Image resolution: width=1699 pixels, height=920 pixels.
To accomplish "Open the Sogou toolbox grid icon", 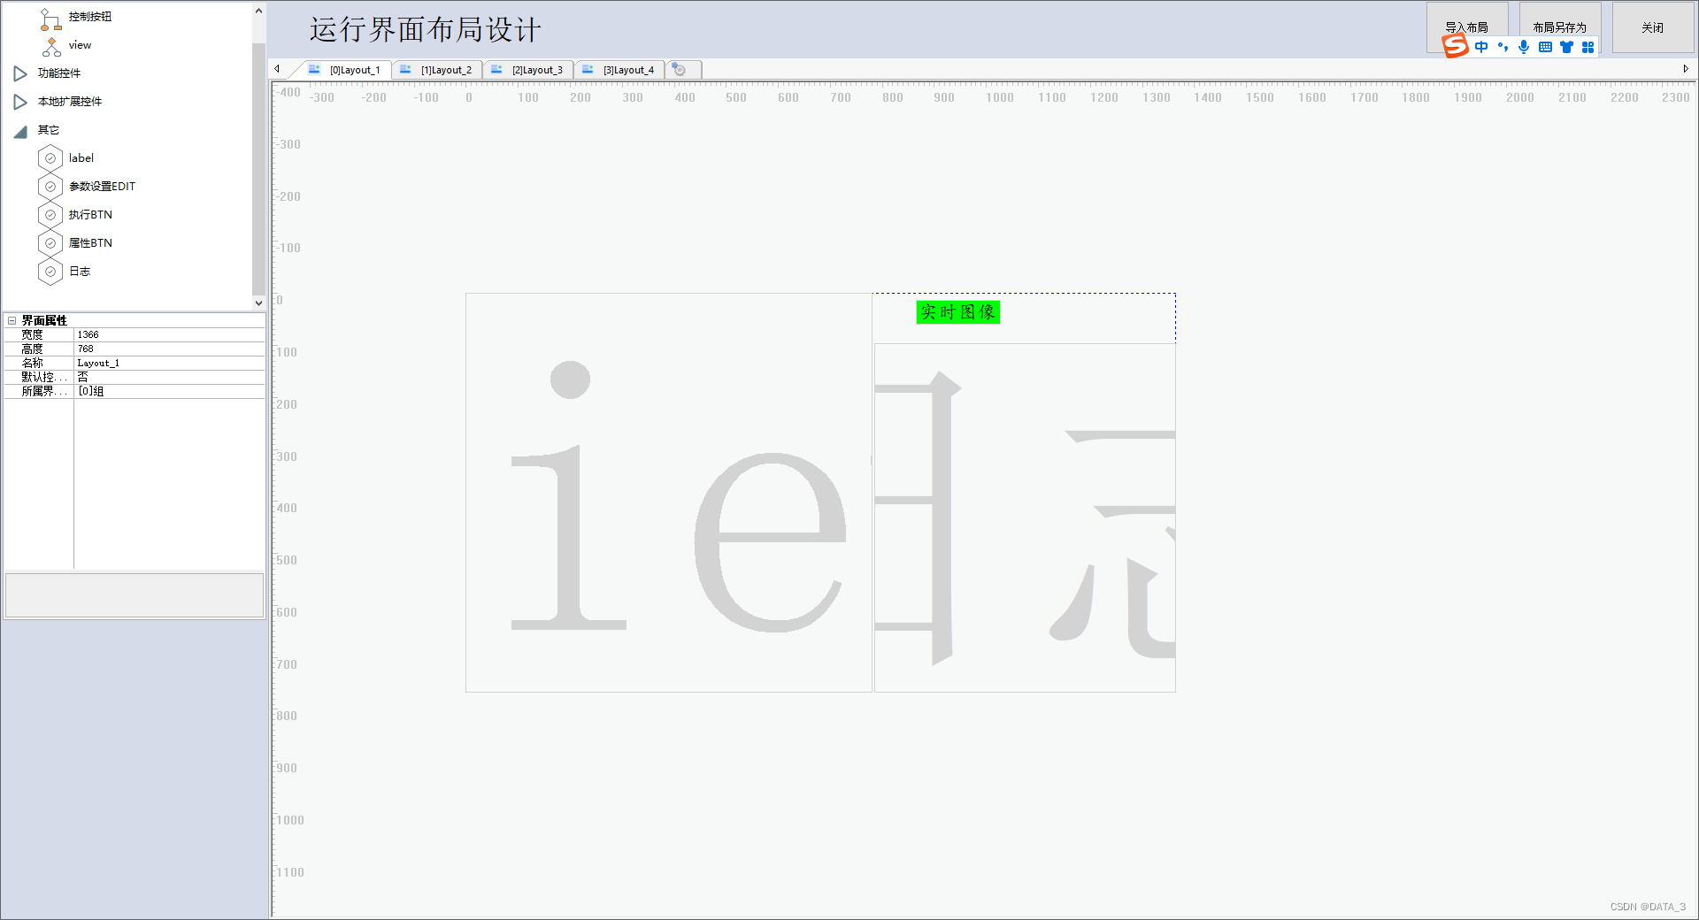I will [1588, 47].
